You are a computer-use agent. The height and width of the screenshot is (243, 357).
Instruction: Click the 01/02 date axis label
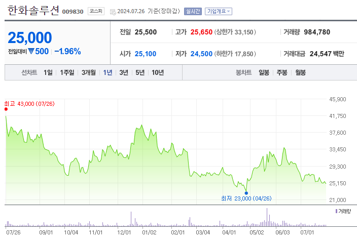[x=150, y=232]
